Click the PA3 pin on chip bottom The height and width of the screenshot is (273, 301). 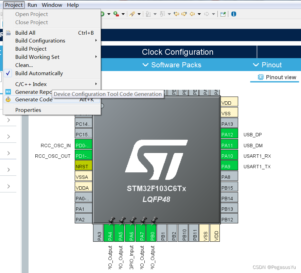98,233
